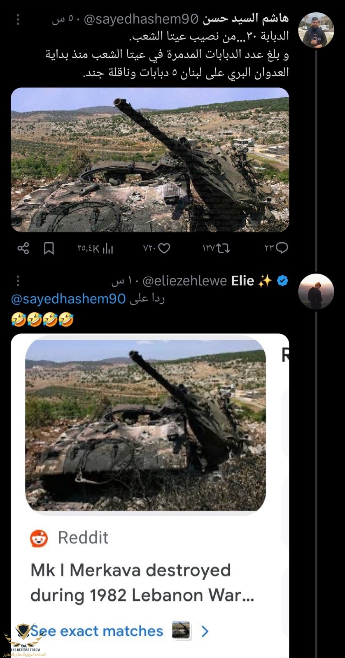
Task: Reply to the first tweet via comment icon
Action: click(x=277, y=248)
